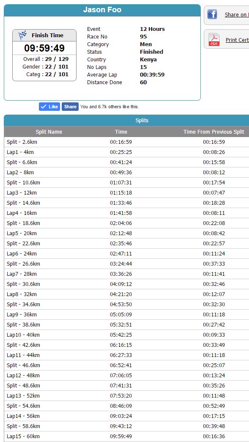This screenshot has width=249, height=442.
Task: Click the Average Lap value 00:39:59
Action: tap(152, 75)
